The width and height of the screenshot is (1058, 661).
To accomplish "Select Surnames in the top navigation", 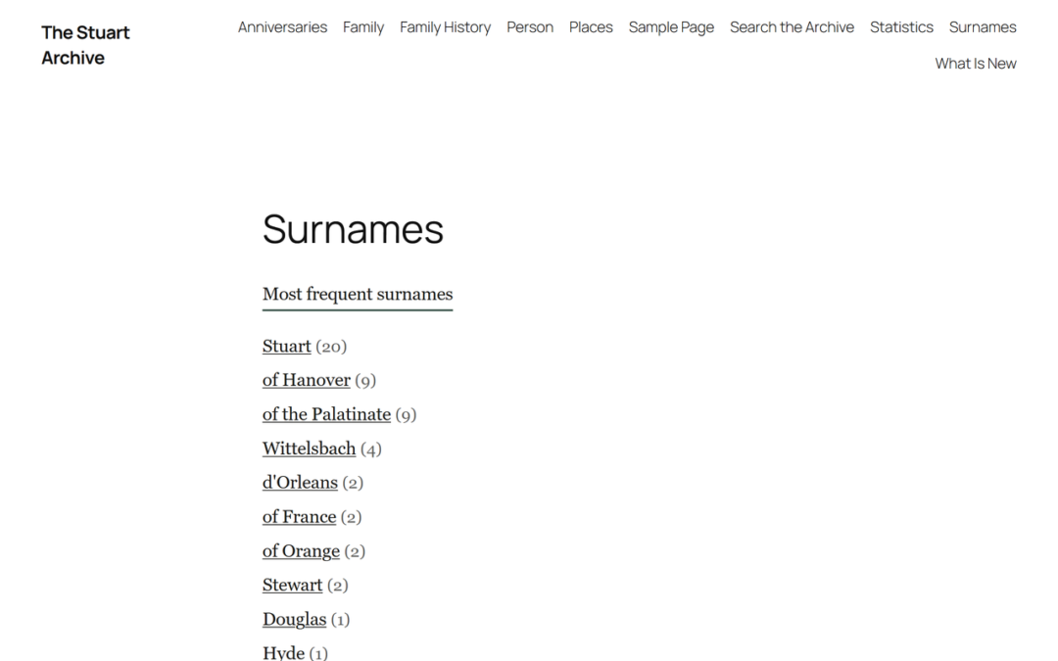I will pyautogui.click(x=983, y=27).
